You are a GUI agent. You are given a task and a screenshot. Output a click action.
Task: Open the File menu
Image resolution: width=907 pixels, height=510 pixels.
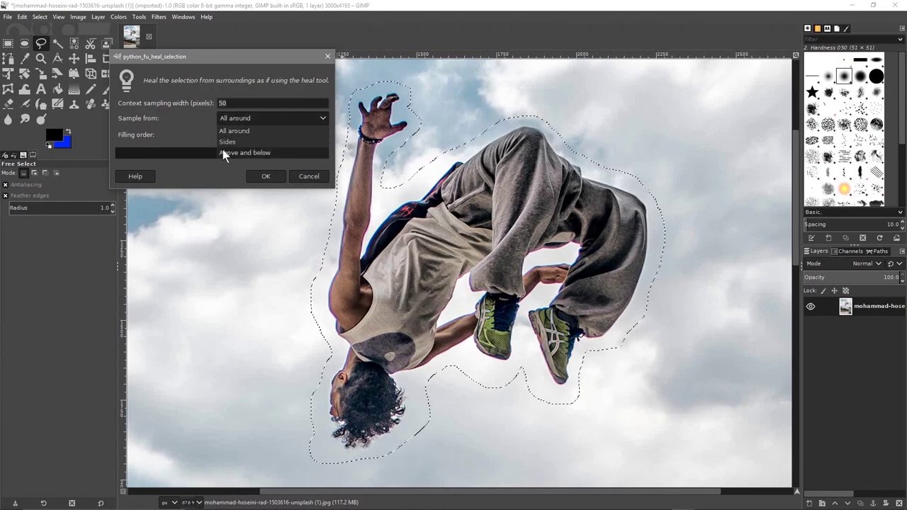click(7, 17)
